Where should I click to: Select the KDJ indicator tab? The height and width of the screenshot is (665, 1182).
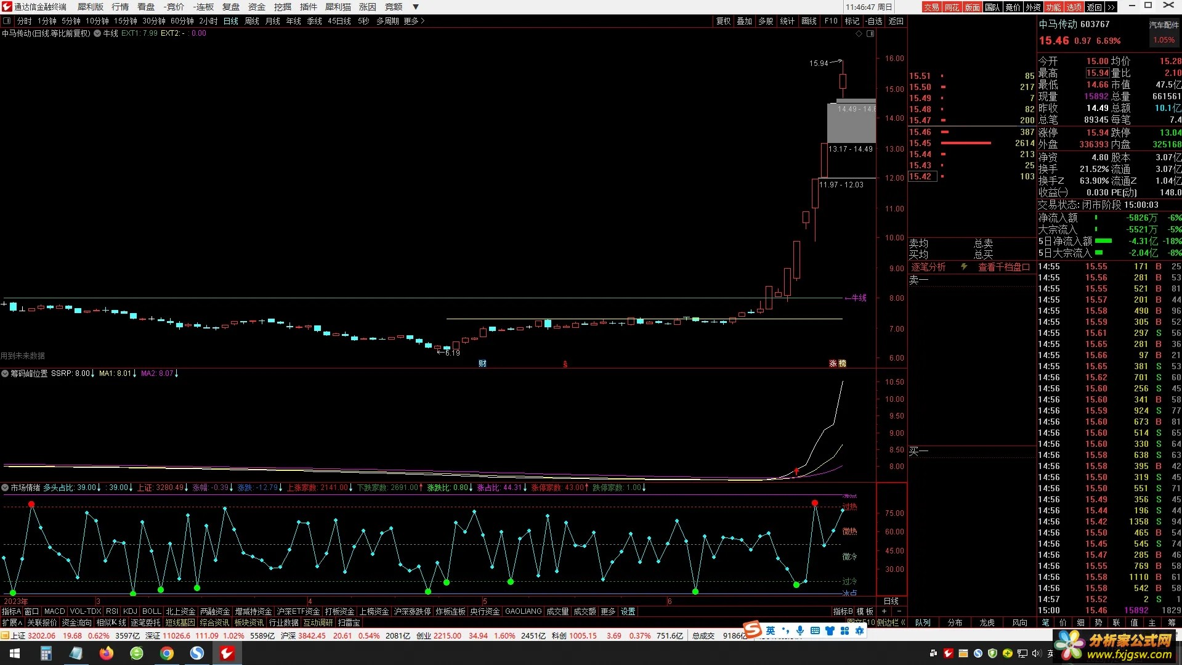tap(130, 611)
